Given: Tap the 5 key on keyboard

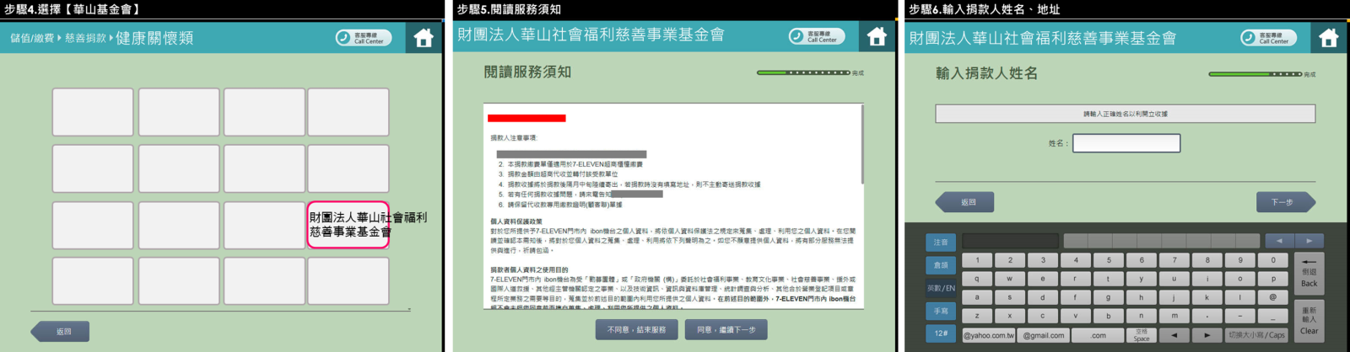Looking at the screenshot, I should pyautogui.click(x=1109, y=260).
